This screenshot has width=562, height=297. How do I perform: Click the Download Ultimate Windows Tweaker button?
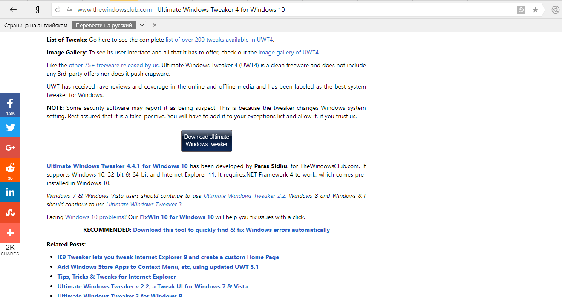[207, 140]
